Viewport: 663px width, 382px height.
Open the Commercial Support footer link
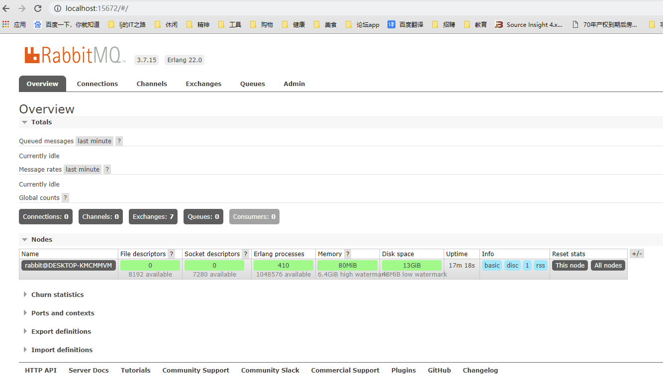(345, 371)
